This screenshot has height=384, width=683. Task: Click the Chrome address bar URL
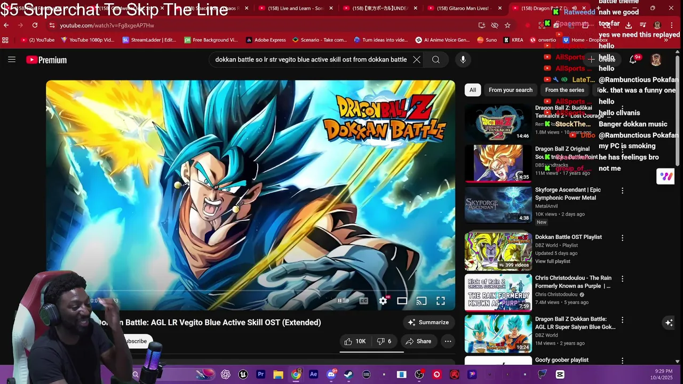pos(107,25)
